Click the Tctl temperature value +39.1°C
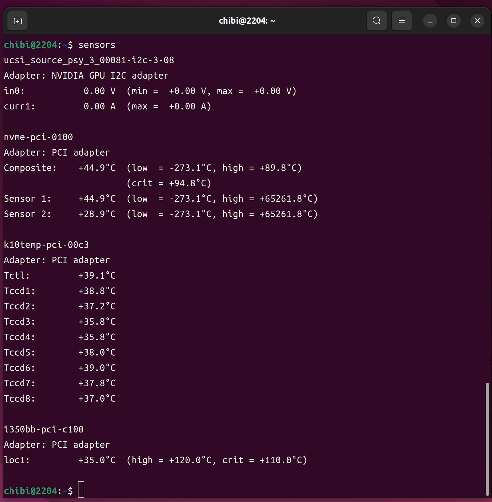 tap(97, 276)
